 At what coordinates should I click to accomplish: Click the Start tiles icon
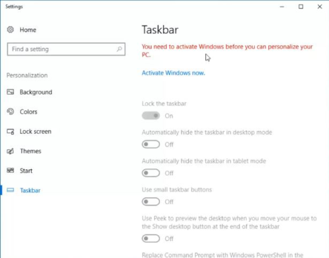click(11, 171)
